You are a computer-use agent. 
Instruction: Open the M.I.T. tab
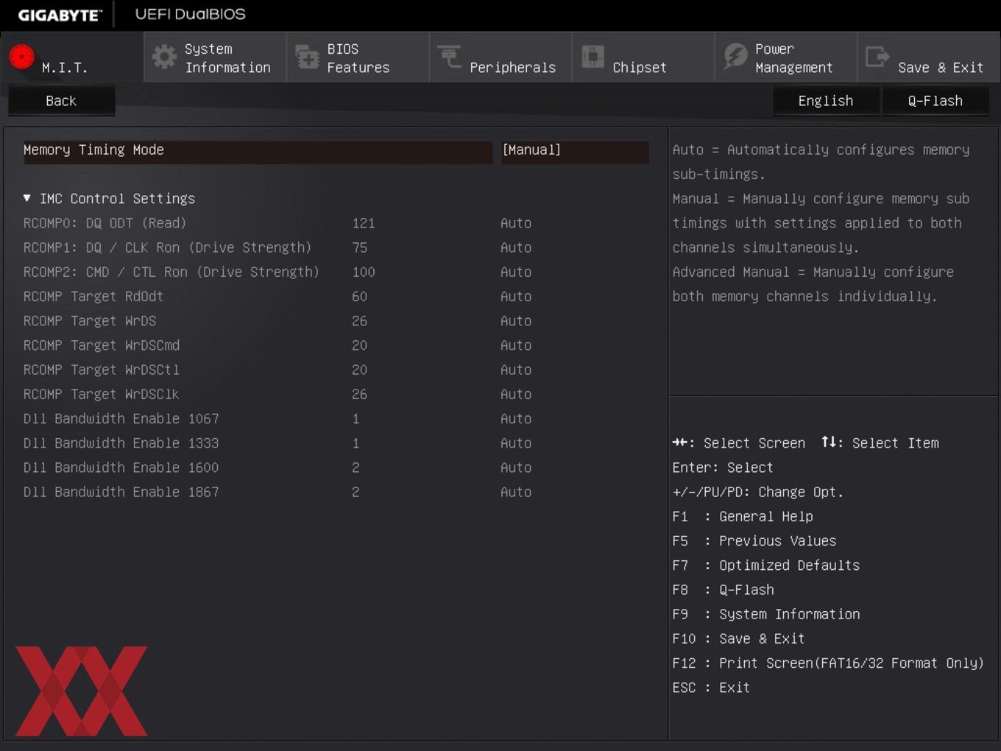click(72, 57)
